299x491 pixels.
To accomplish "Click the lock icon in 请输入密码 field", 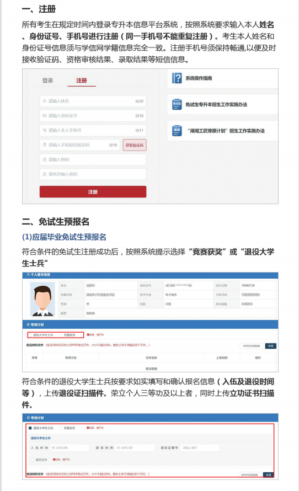I will (x=45, y=159).
